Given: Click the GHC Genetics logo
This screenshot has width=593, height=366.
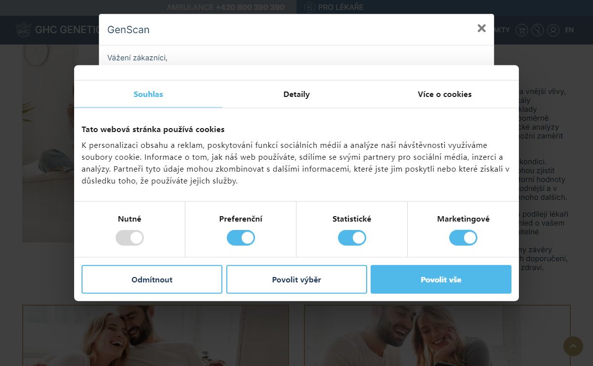Looking at the screenshot, I should coord(58,30).
